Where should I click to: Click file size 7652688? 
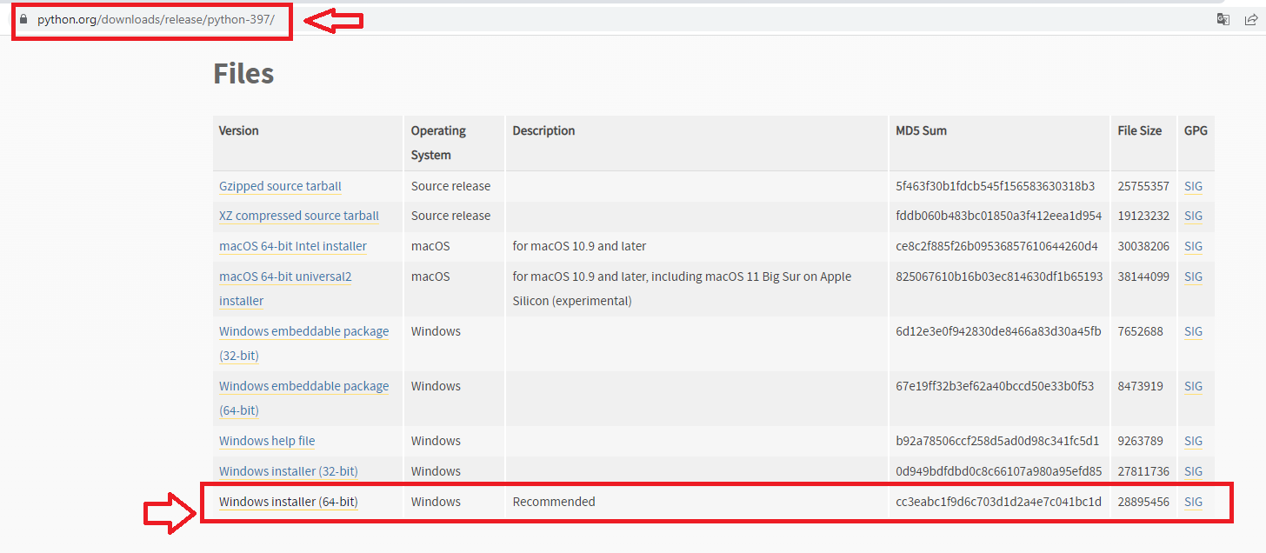[x=1140, y=331]
